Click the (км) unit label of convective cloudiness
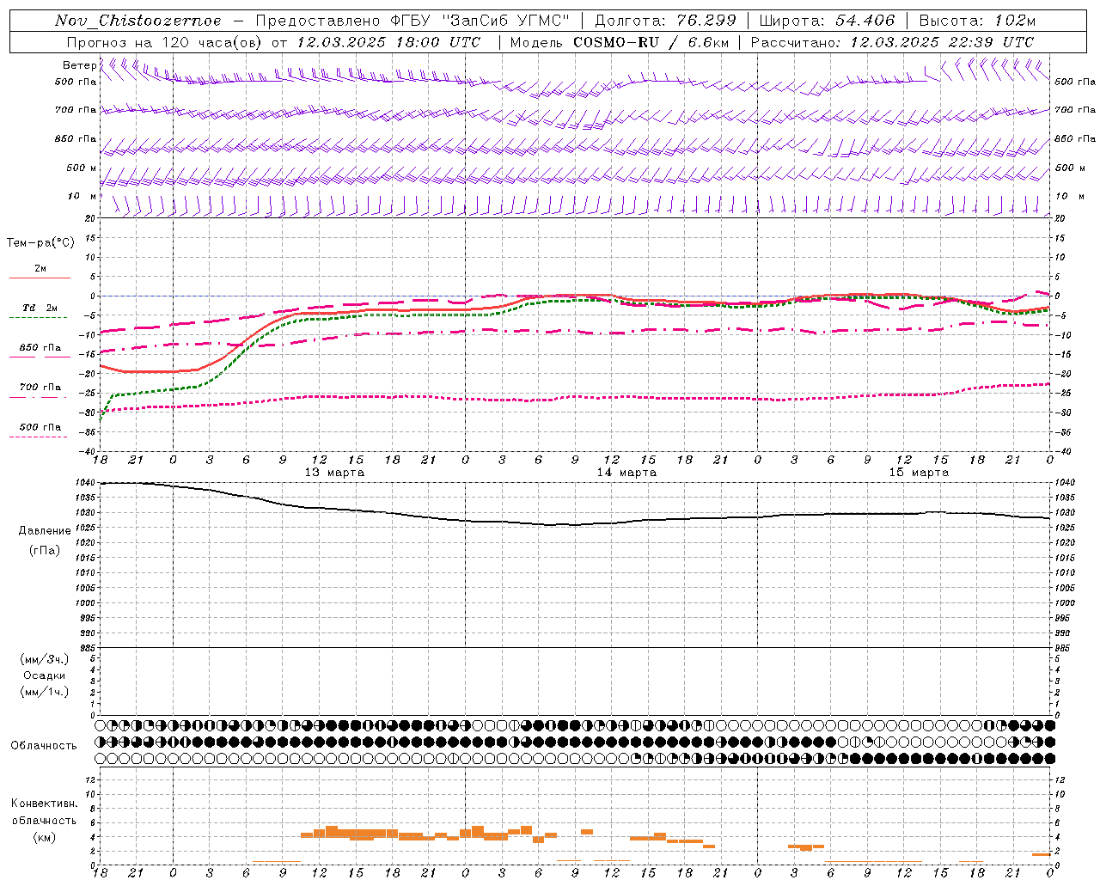This screenshot has width=1100, height=880. click(44, 837)
